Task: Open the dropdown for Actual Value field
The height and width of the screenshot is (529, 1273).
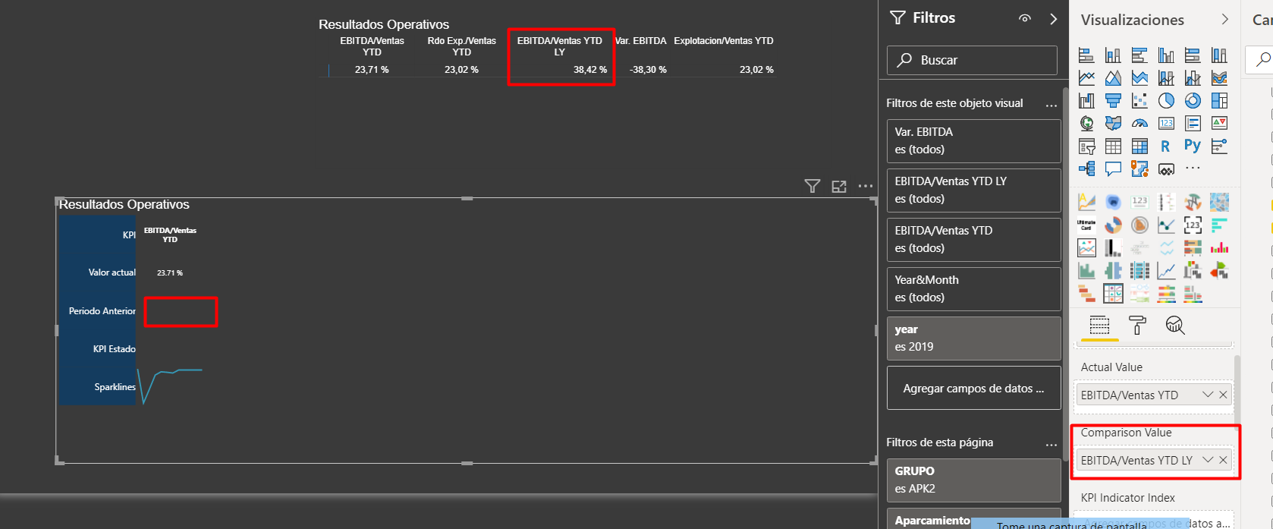Action: coord(1208,395)
